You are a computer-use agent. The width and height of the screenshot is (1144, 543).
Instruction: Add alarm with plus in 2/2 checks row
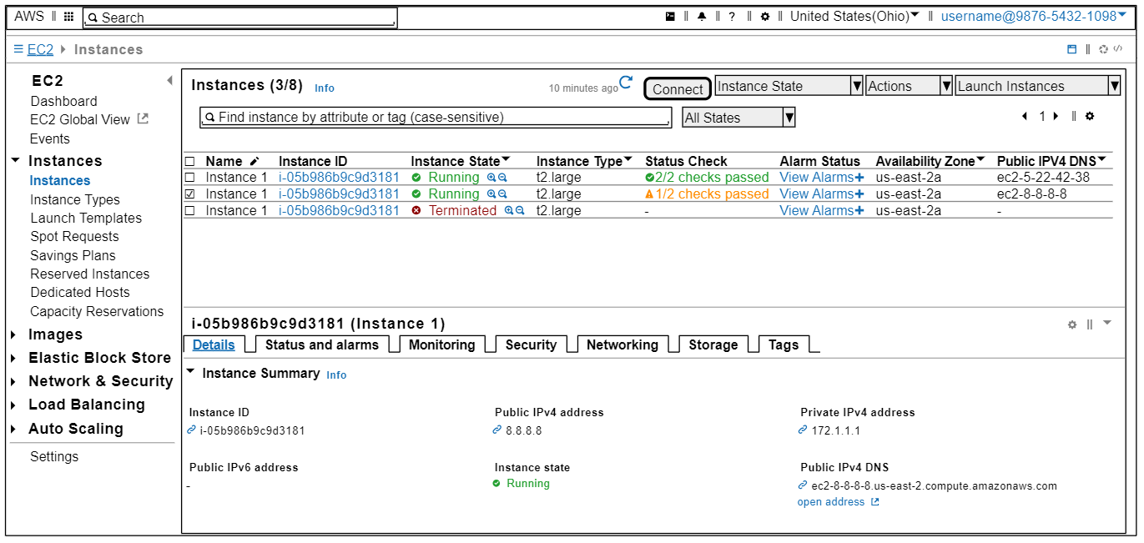859,178
